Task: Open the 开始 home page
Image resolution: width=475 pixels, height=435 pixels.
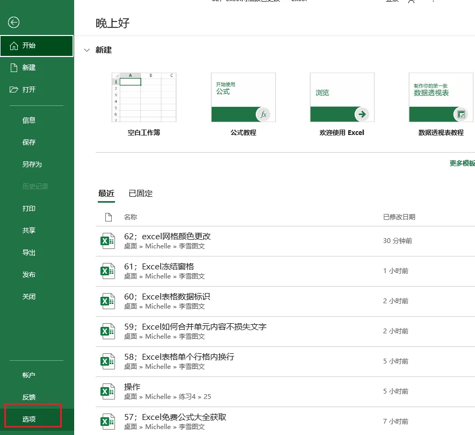Action: tap(37, 46)
